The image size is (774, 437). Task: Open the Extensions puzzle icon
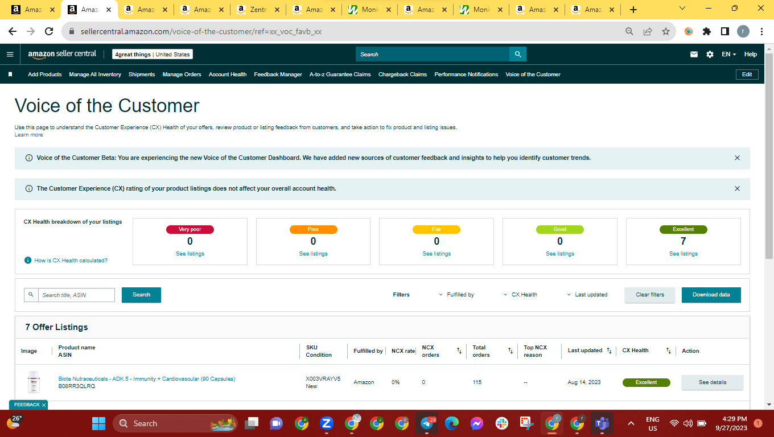click(x=707, y=32)
